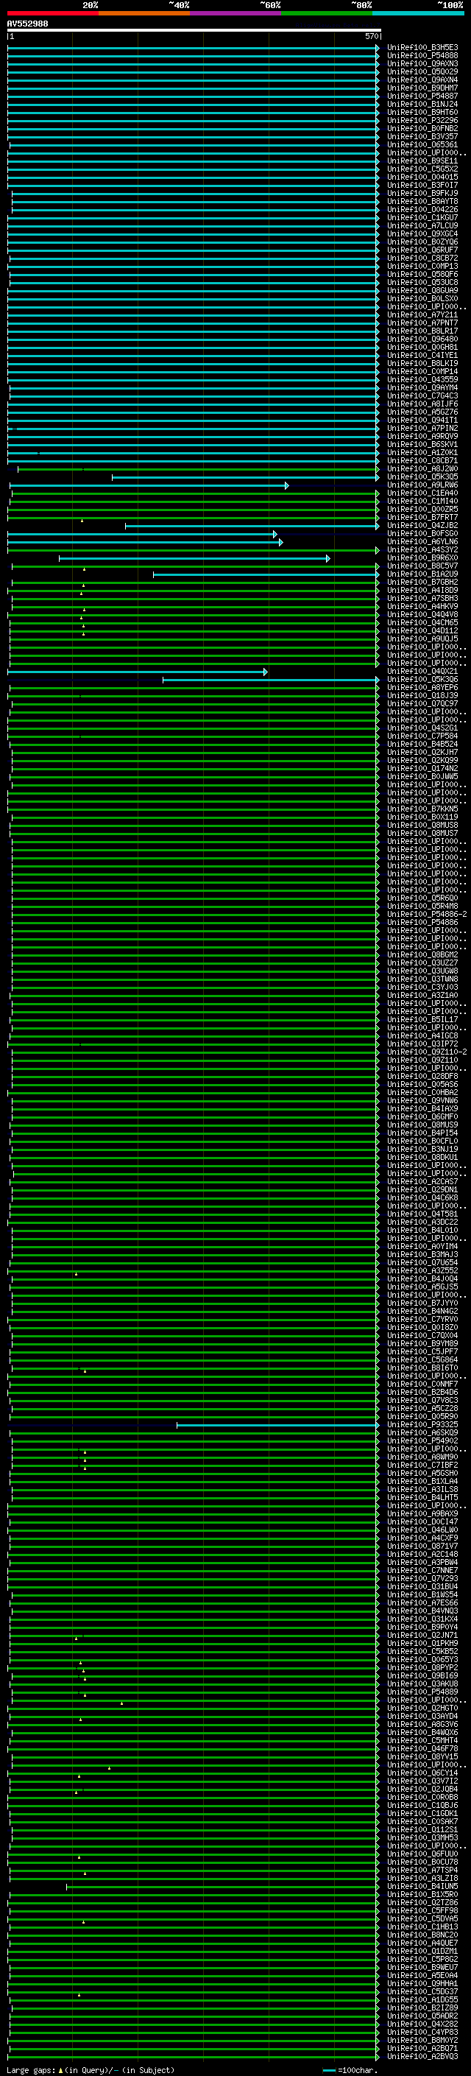Select the label UniRef100_P54886-2

click(x=427, y=915)
